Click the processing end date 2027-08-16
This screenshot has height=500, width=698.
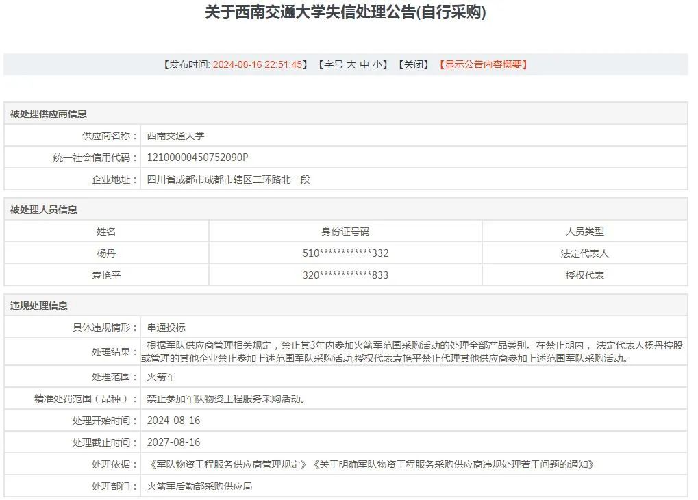[173, 442]
